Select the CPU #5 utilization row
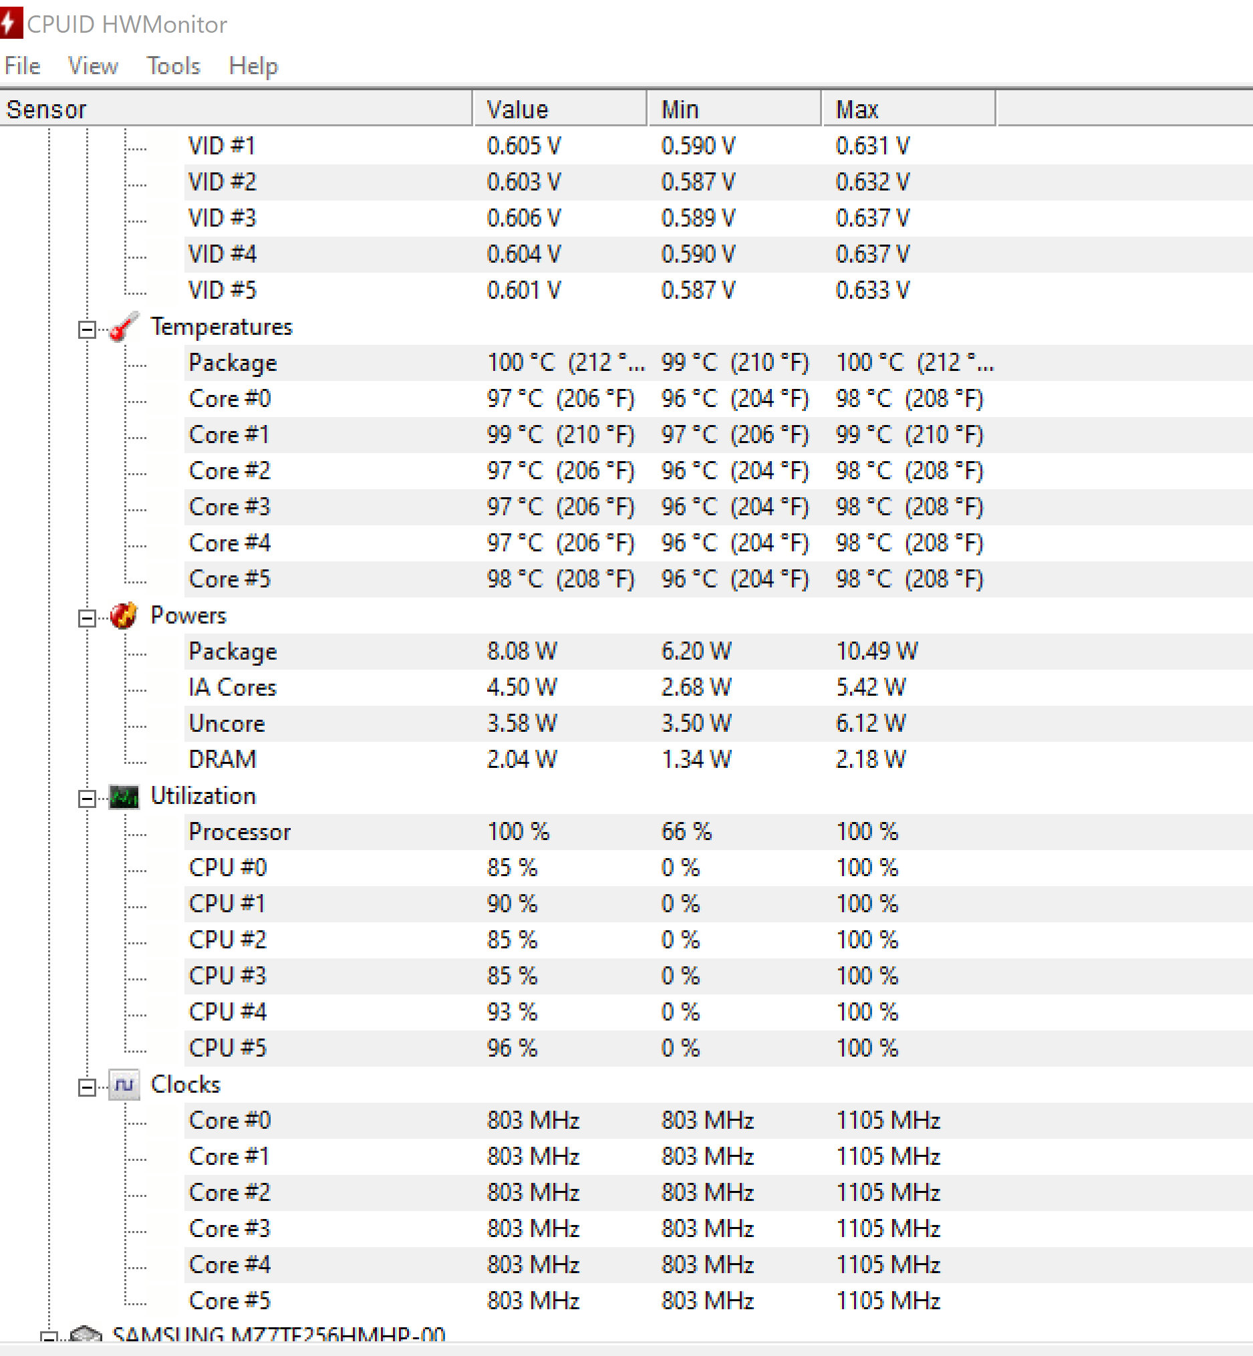 pos(718,1048)
